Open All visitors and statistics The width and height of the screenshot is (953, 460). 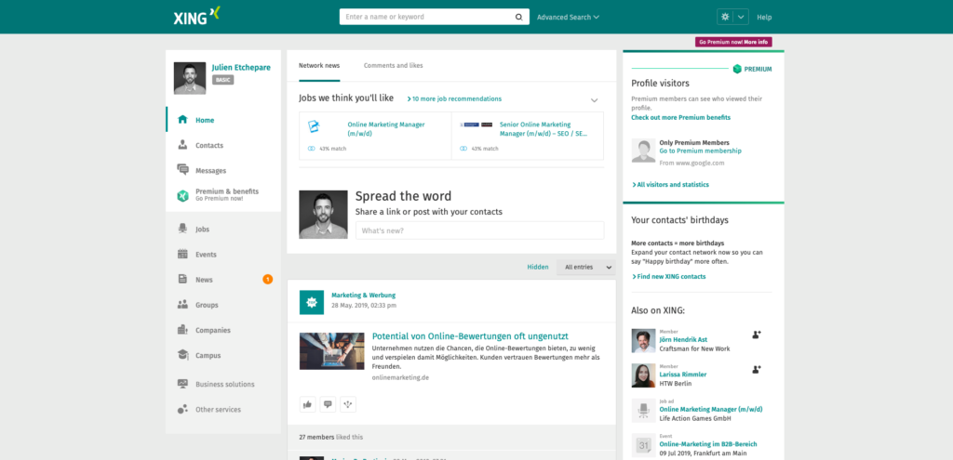coord(670,185)
